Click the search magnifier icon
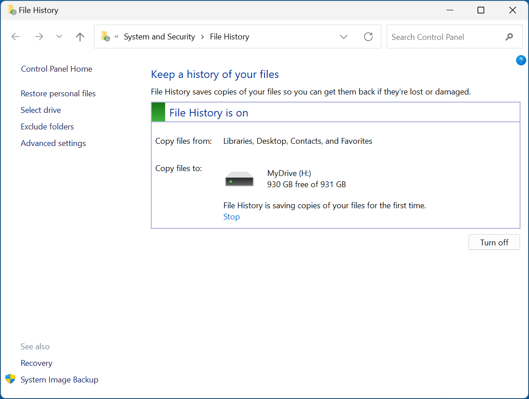The width and height of the screenshot is (529, 399). 509,37
